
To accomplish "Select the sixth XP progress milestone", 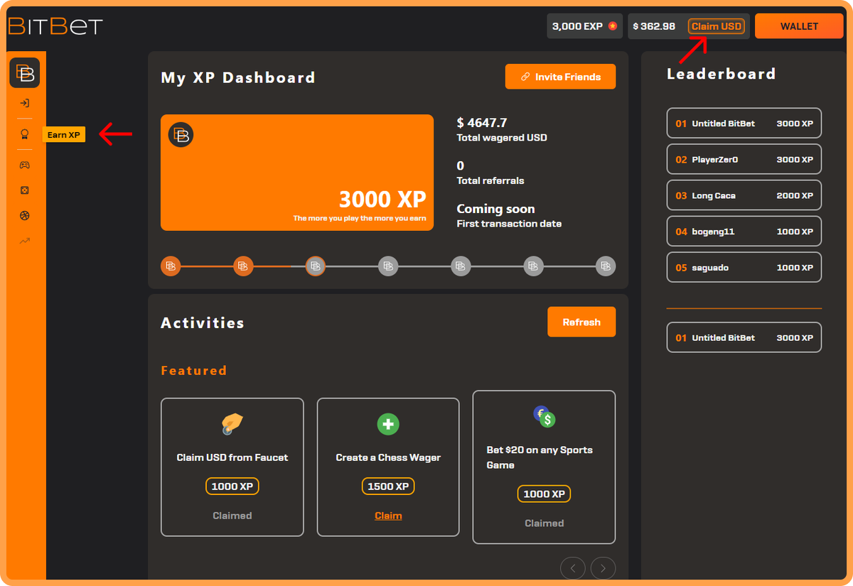I will (533, 266).
